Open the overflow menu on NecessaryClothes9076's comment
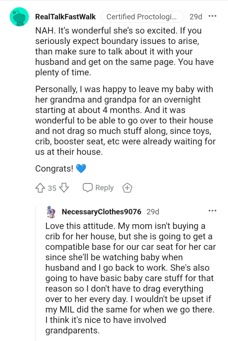Viewport: 228px width, 341px height. click(213, 210)
